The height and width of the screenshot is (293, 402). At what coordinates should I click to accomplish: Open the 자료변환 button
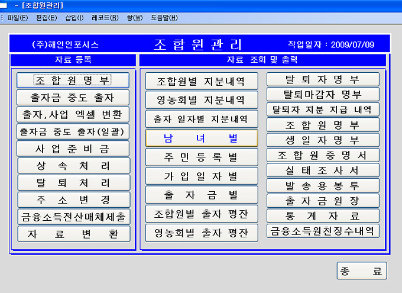[74, 234]
